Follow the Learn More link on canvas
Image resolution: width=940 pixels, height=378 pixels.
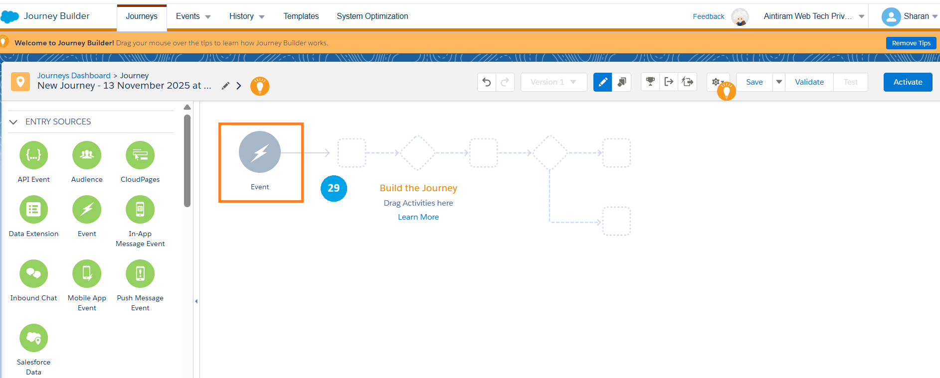coord(418,217)
